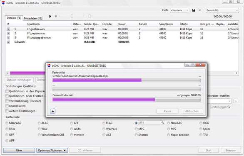The width and height of the screenshot is (244, 156).
Task: Delete the profile with the X icon
Action: [x=199, y=10]
